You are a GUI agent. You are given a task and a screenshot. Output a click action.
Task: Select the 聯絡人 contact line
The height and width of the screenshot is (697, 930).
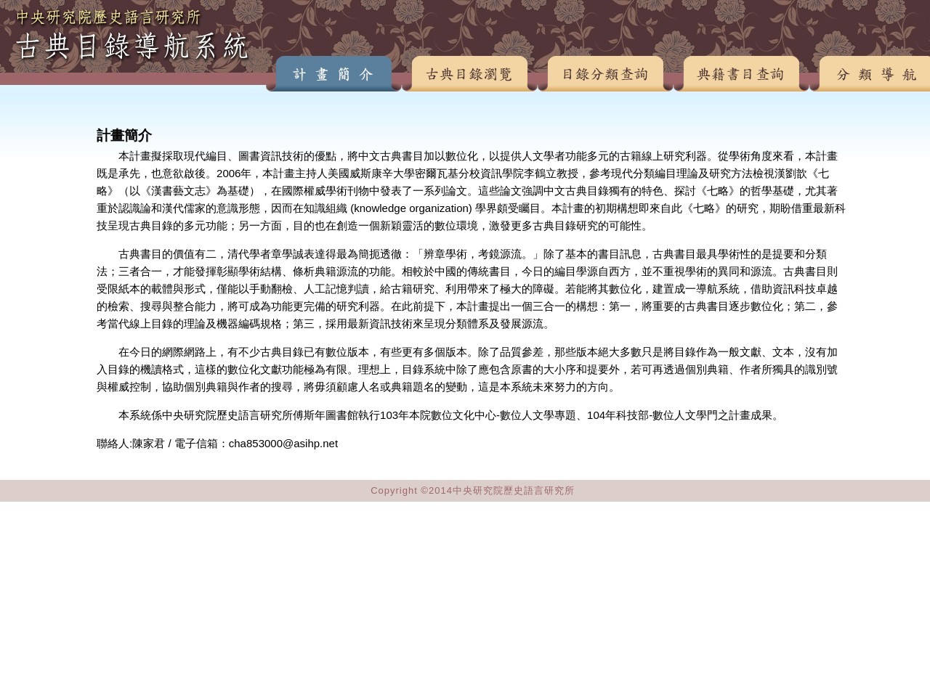[x=217, y=443]
